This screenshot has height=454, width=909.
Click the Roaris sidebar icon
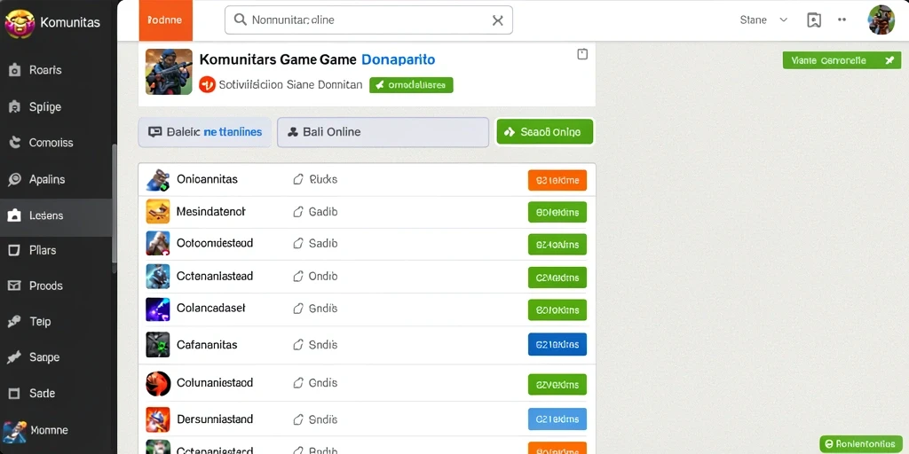click(x=15, y=71)
